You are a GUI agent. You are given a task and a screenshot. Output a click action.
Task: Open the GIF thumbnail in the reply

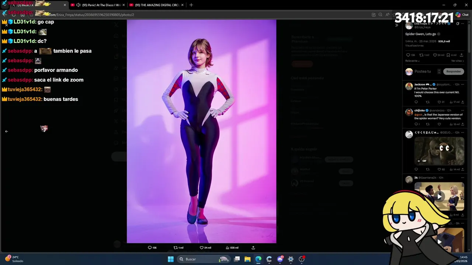click(x=439, y=151)
